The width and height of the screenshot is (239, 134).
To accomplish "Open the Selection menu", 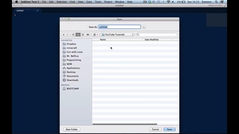I will tap(62, 2).
